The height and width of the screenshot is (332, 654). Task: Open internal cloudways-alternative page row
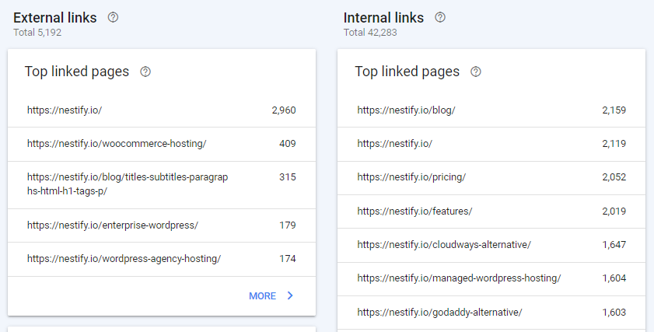tap(491, 245)
